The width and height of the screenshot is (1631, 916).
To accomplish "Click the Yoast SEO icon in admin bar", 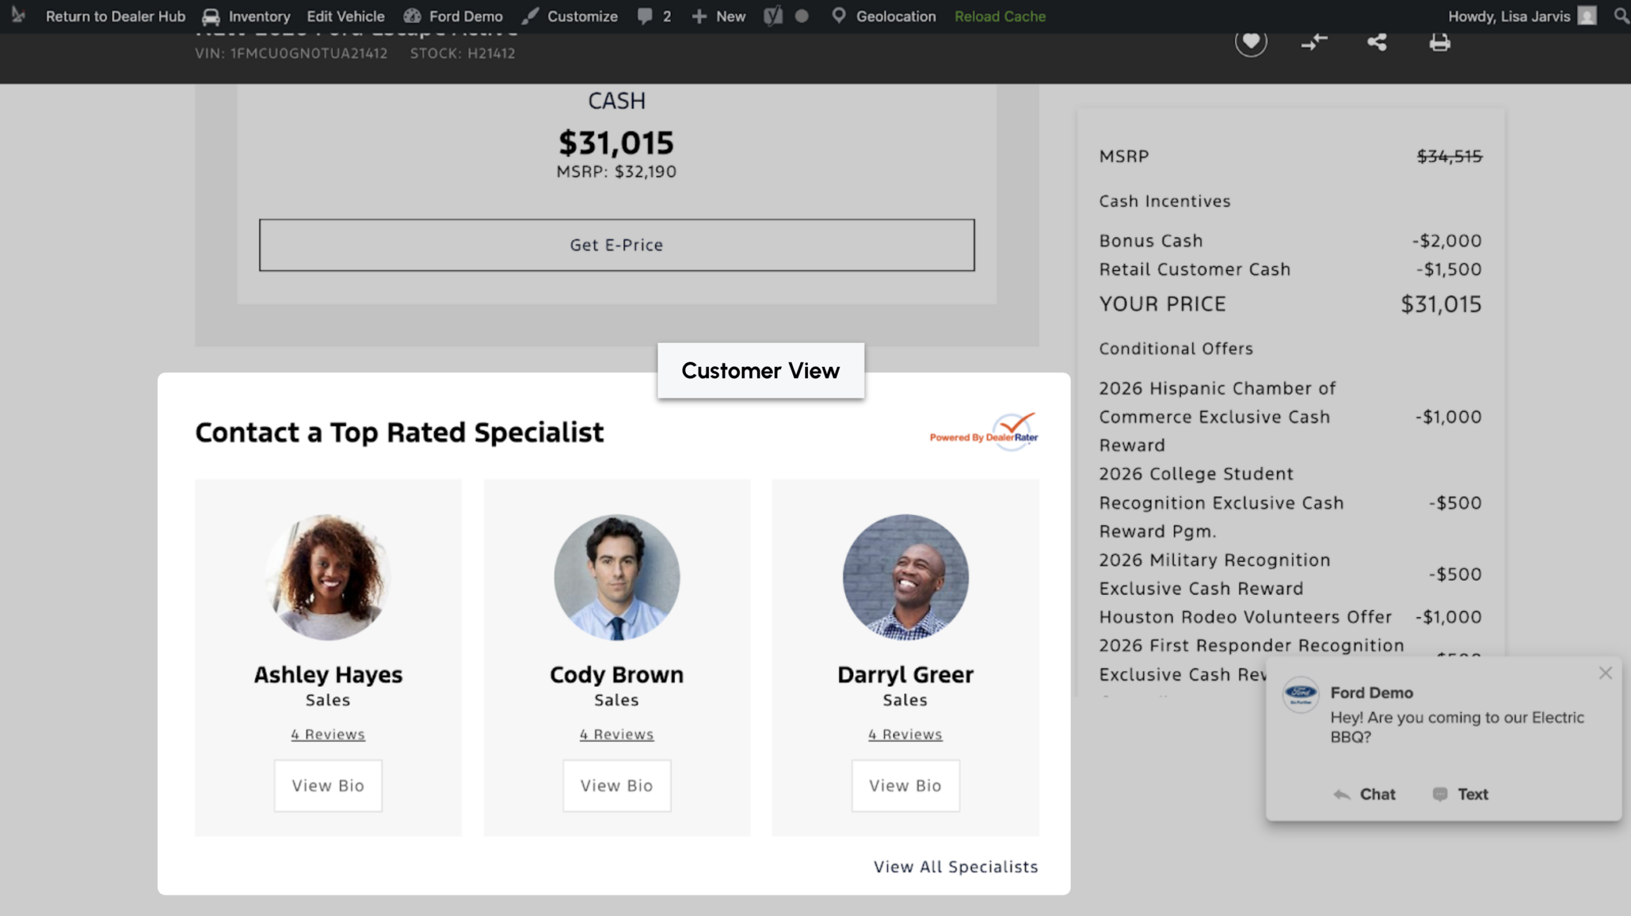I will click(772, 16).
